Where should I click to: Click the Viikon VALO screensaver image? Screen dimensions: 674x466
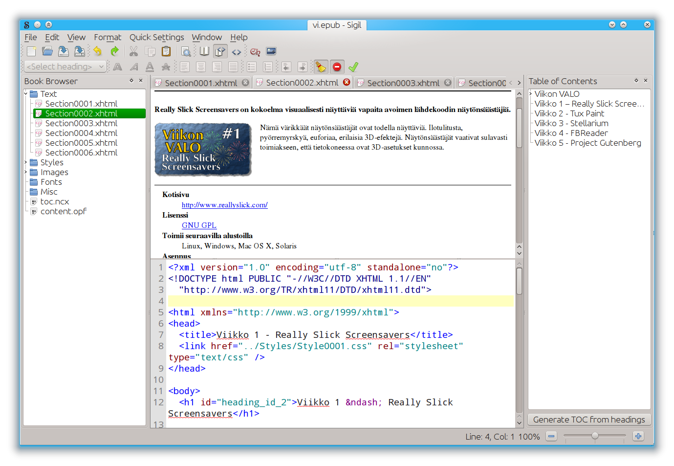[203, 149]
